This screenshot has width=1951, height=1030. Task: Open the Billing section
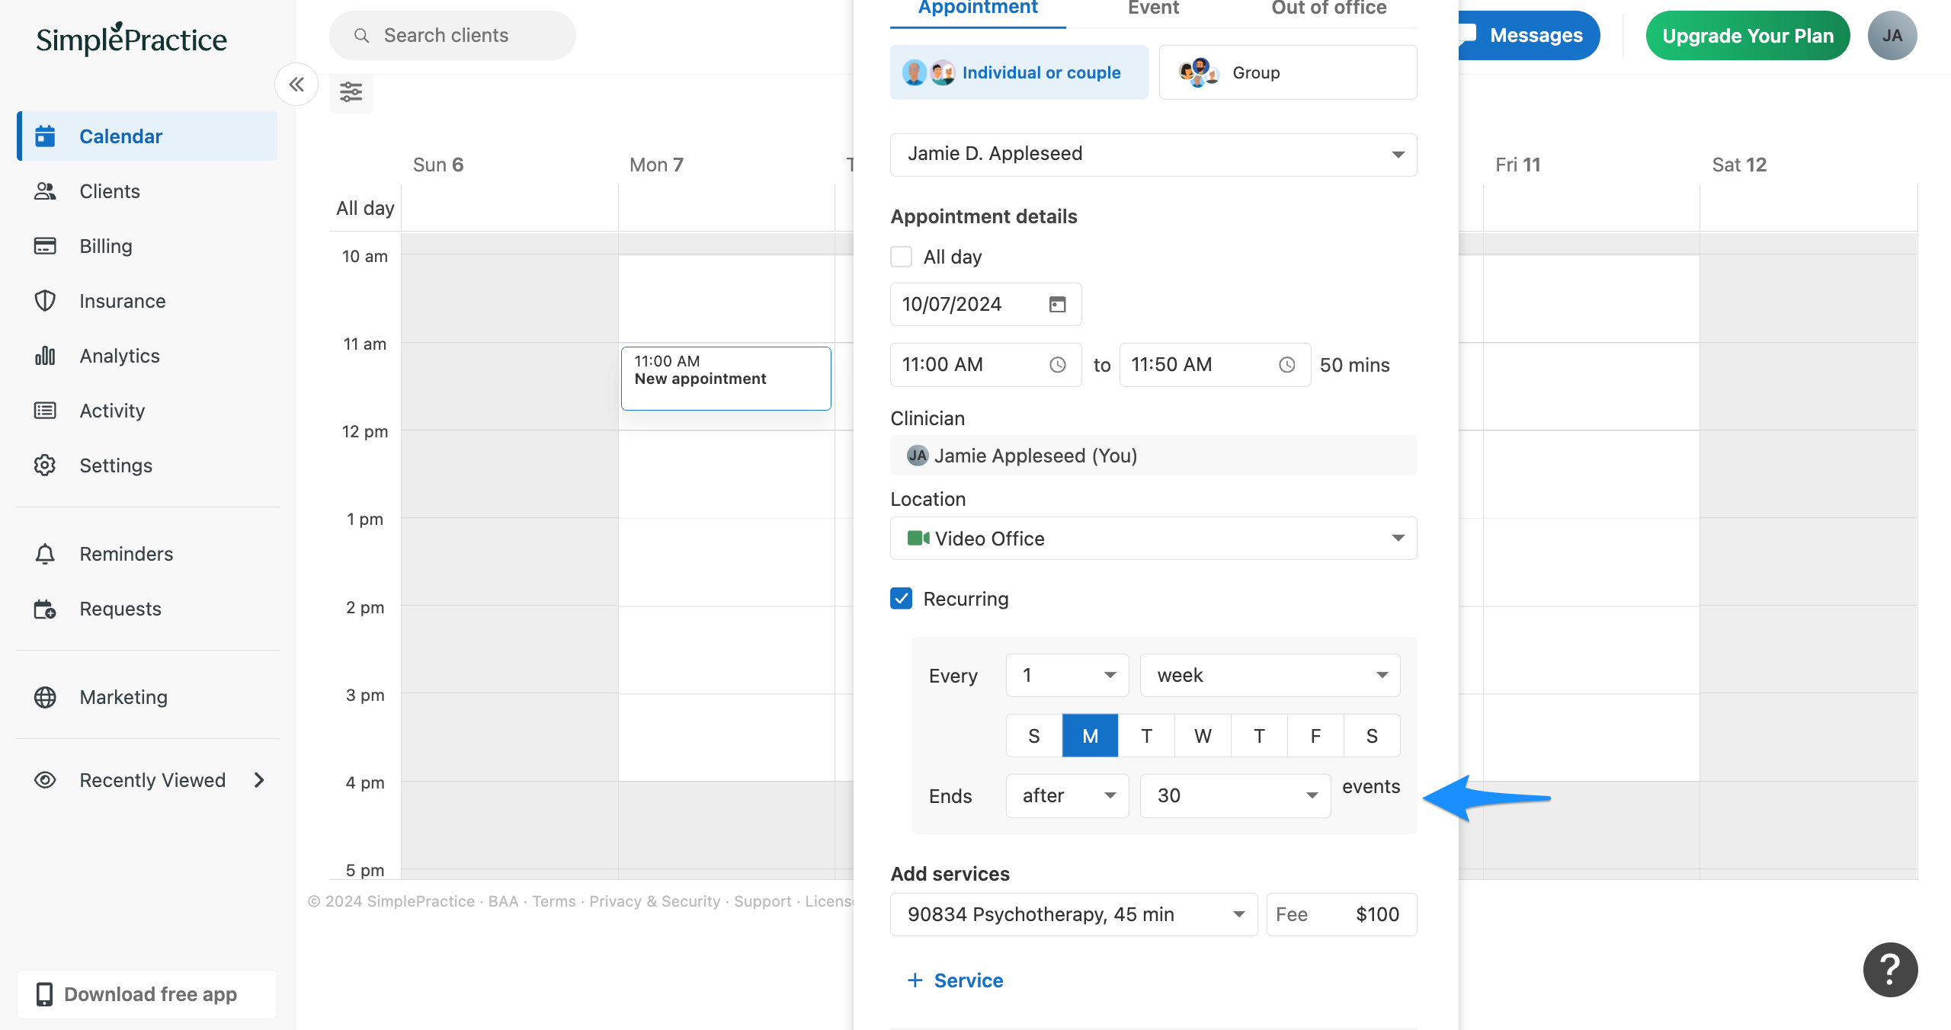click(106, 245)
